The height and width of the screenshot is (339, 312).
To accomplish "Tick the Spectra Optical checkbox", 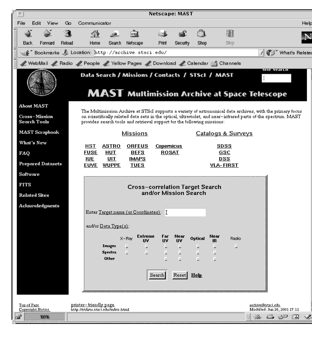I will 197,252.
